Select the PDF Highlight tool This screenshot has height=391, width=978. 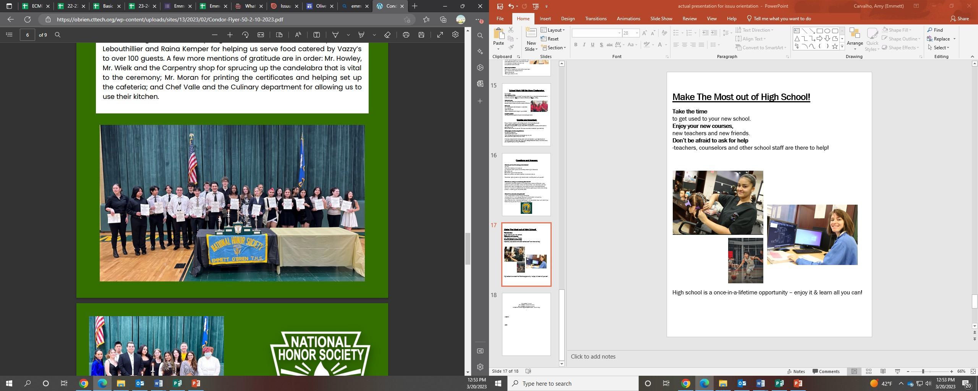361,35
